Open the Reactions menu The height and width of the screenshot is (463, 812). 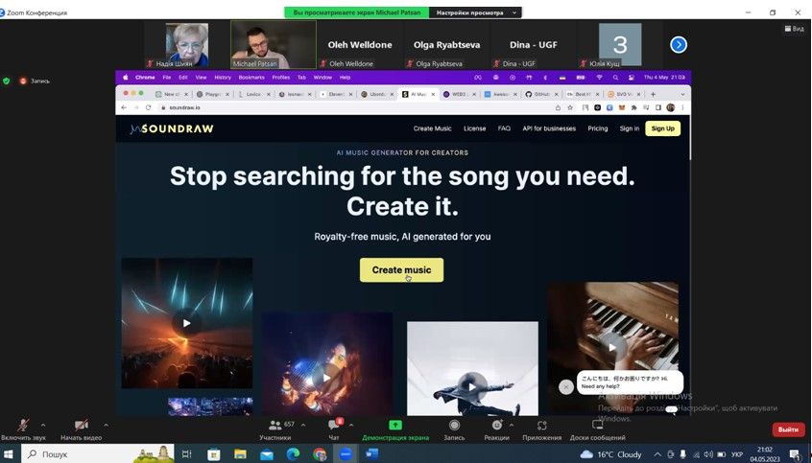click(x=496, y=426)
